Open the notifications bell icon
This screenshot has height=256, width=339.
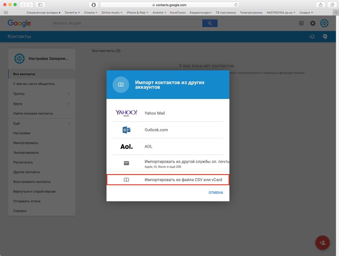click(x=313, y=23)
